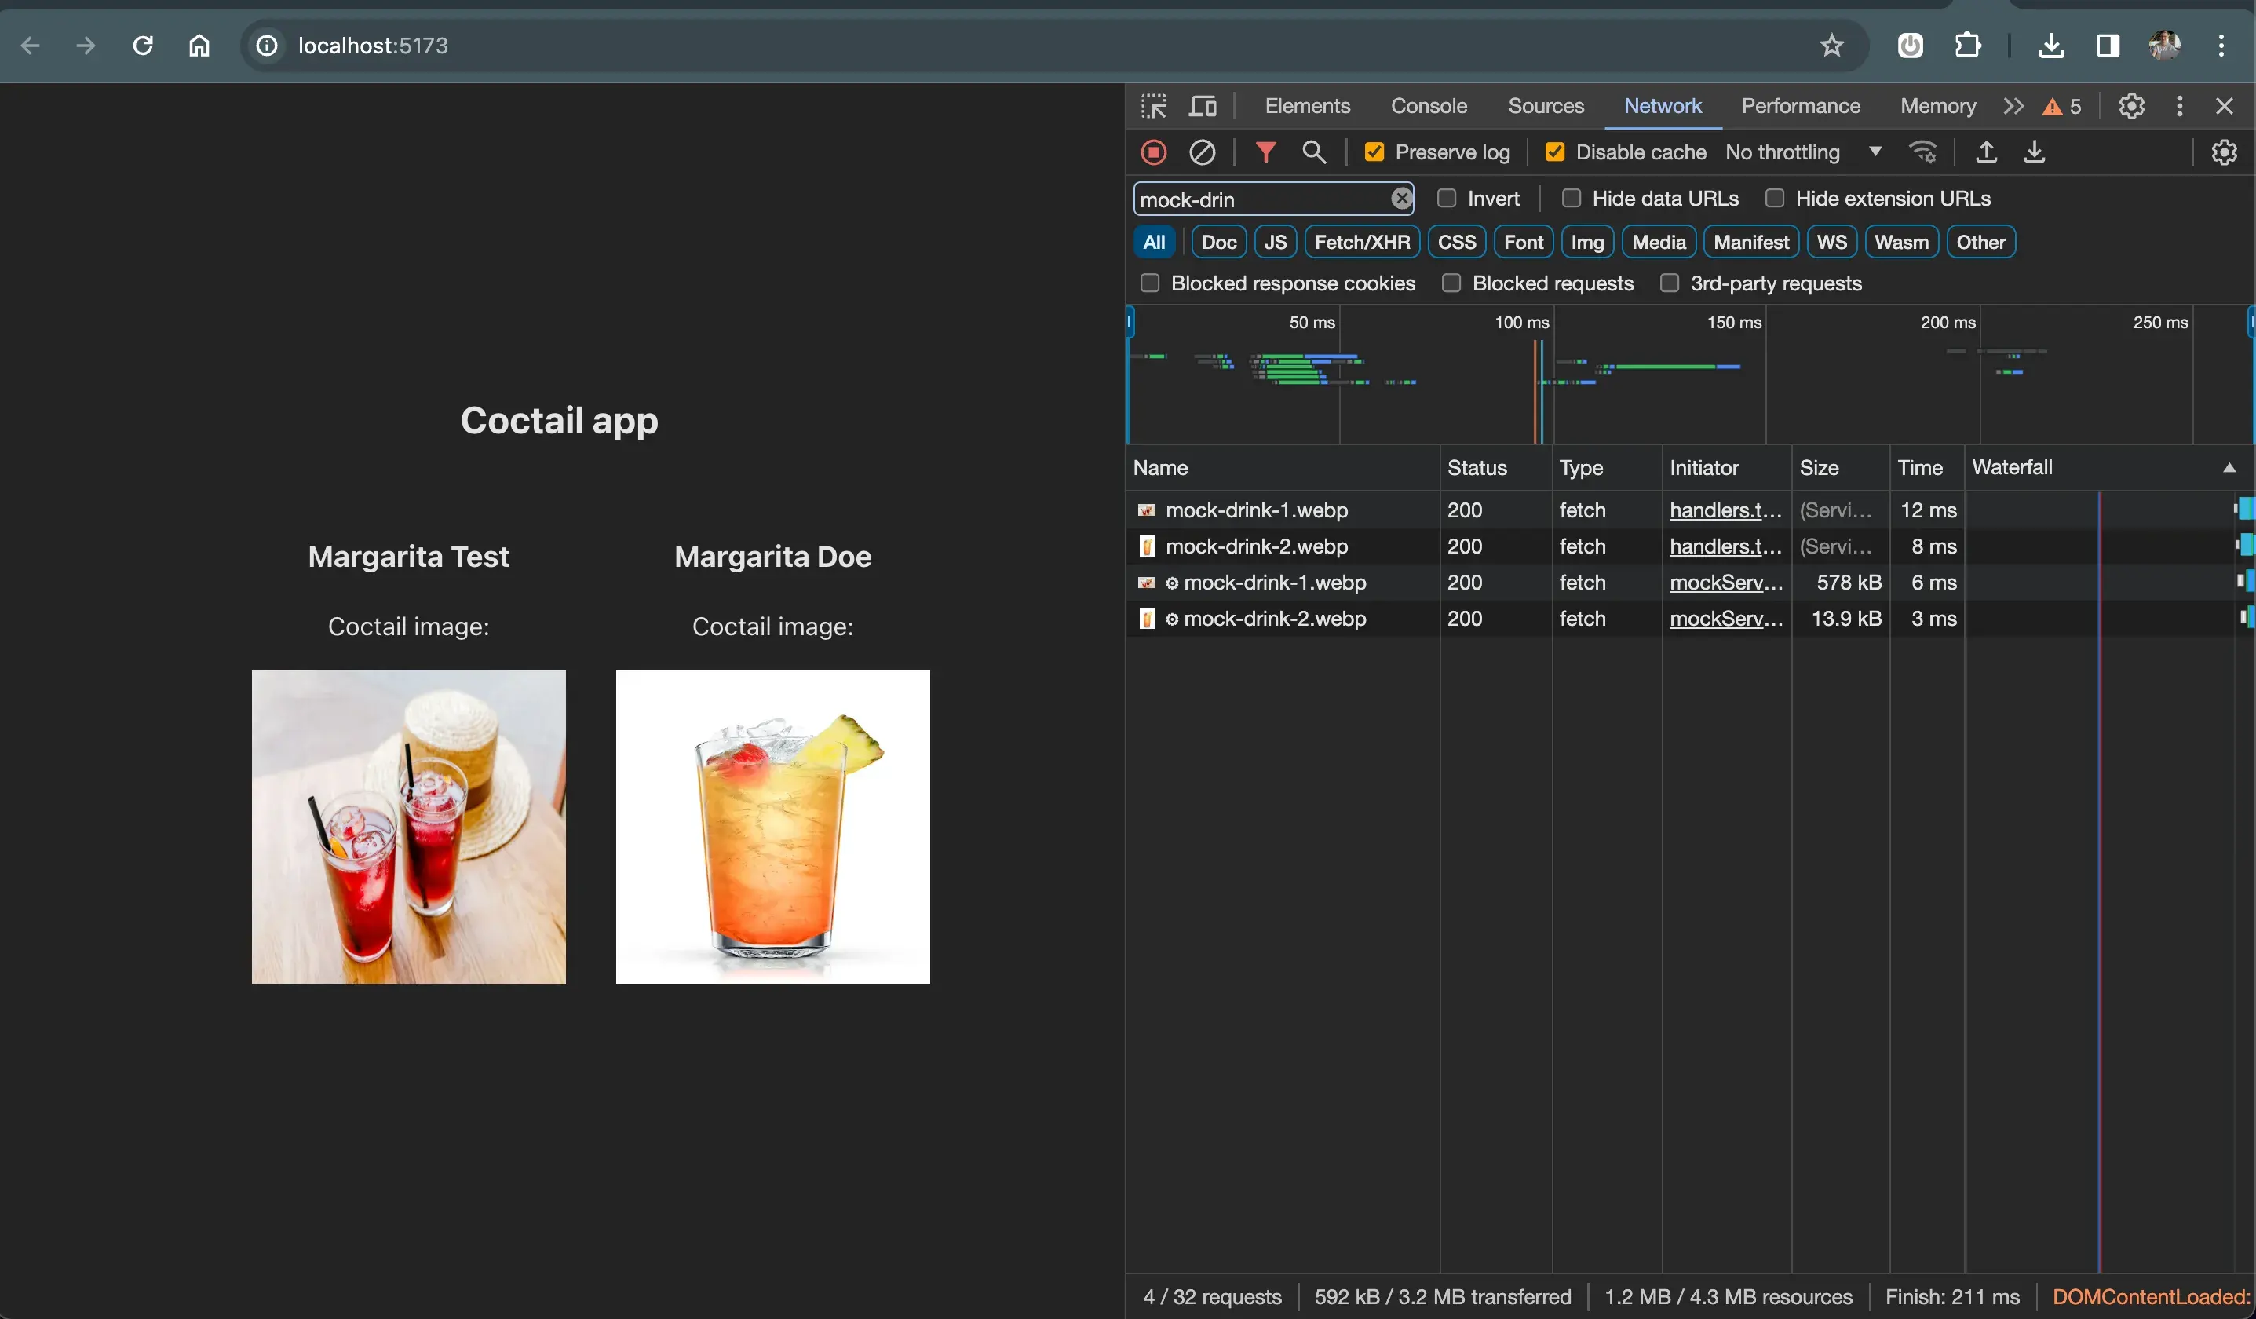Open DevTools settings gear icon
Viewport: 2256px width, 1319px height.
2130,107
